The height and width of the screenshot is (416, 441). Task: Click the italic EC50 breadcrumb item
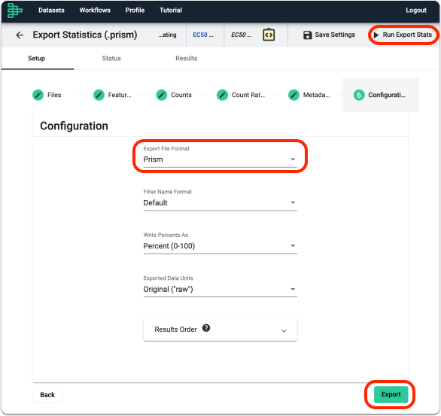click(x=241, y=35)
